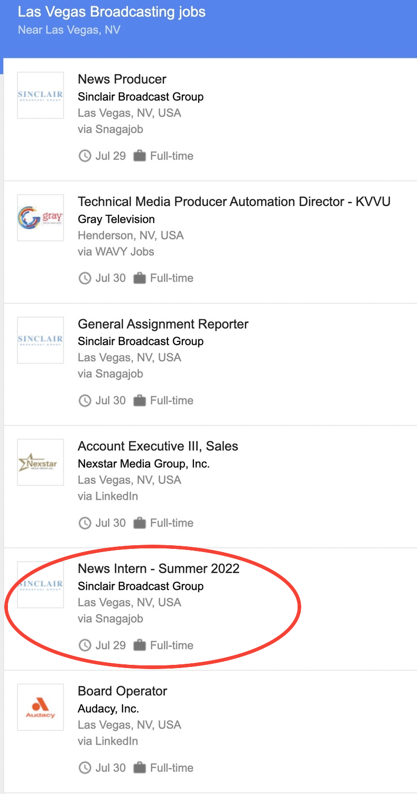Viewport: 417px width, 794px height.
Task: Click Gray Television company name
Action: pos(116,219)
